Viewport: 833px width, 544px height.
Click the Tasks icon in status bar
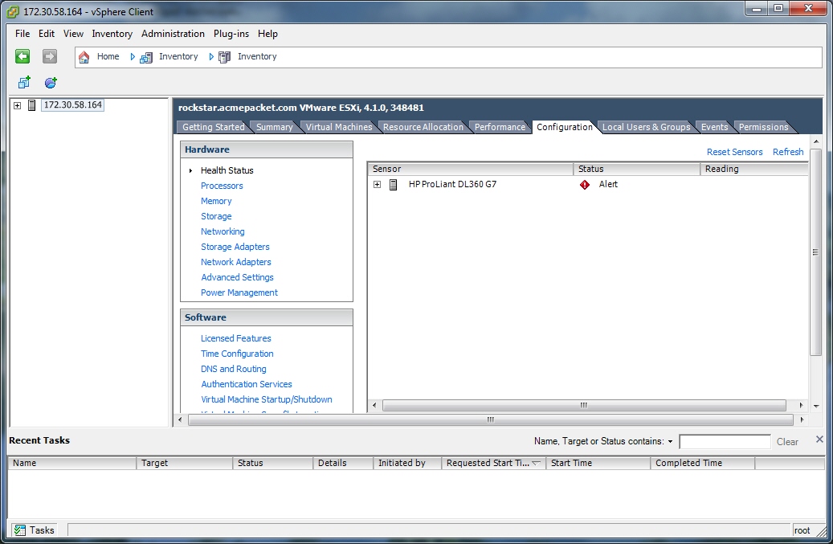pyautogui.click(x=19, y=530)
